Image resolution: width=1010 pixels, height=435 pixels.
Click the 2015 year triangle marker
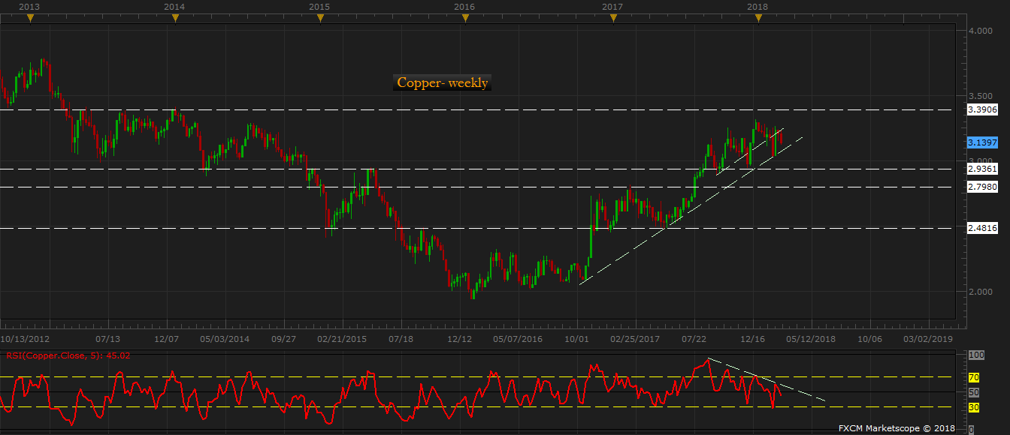[319, 19]
